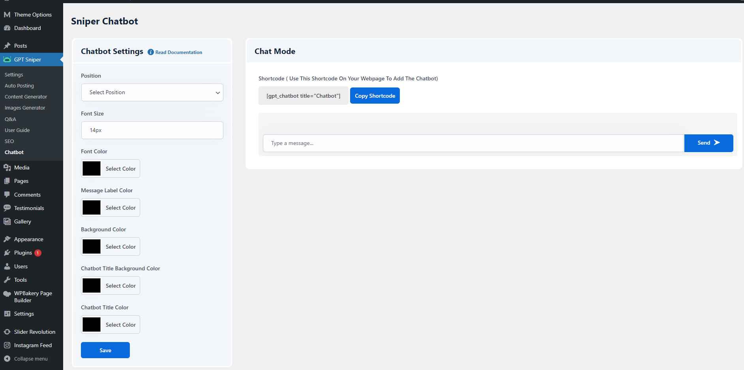Click the Message Label Color black swatch

92,208
